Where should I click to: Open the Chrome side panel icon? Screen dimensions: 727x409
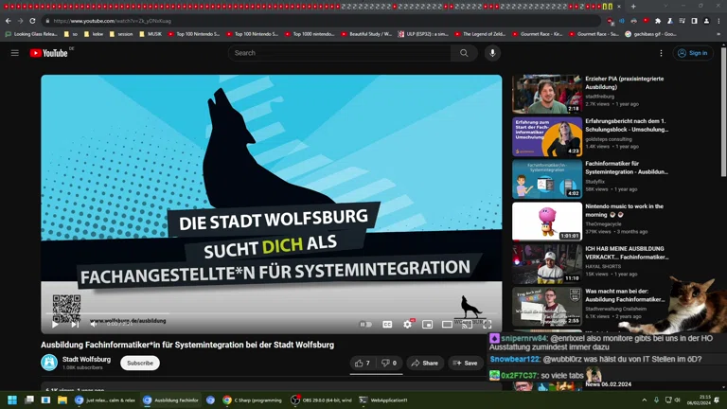tap(694, 21)
